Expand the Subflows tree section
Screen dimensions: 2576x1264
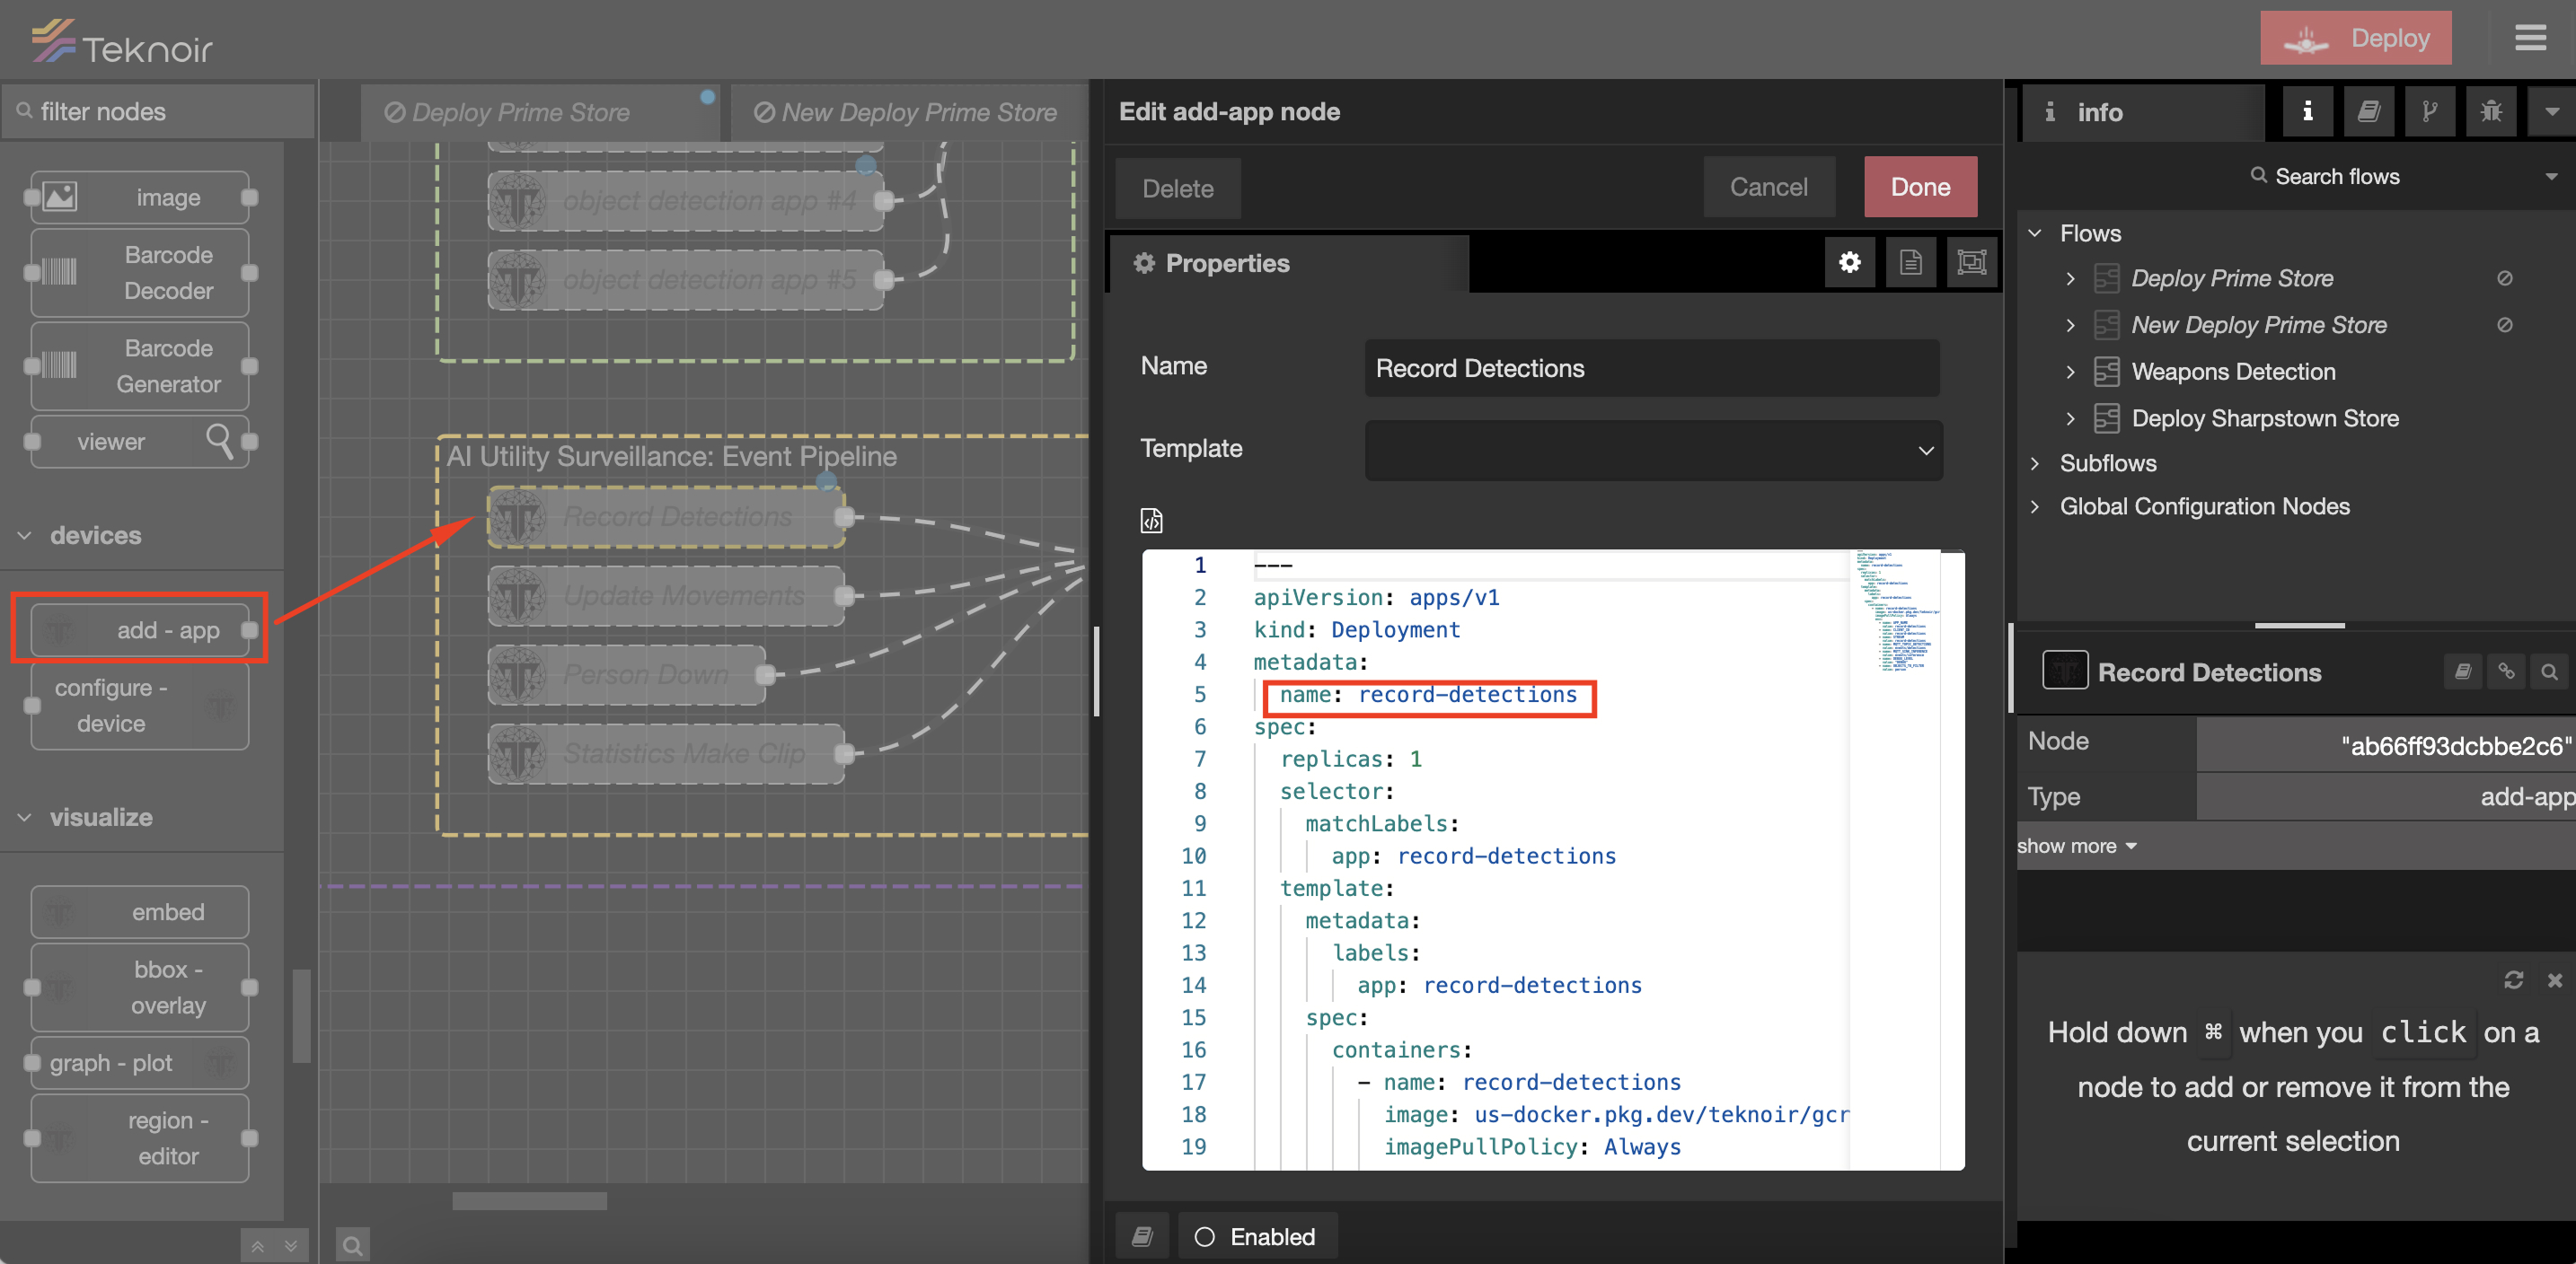2035,462
